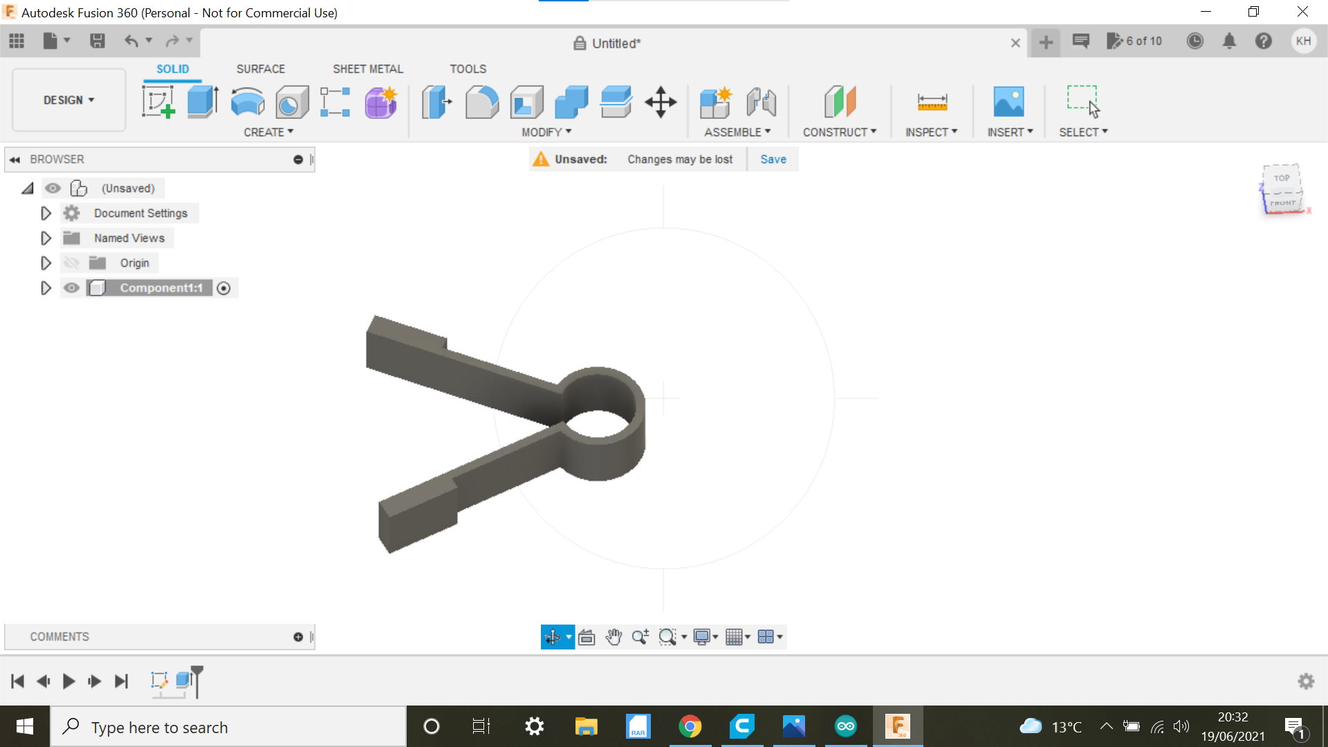Viewport: 1328px width, 747px height.
Task: Select the Measure inspect tool
Action: click(932, 102)
